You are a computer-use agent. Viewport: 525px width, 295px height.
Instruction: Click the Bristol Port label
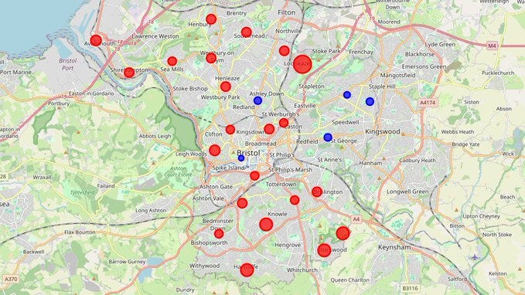(x=67, y=65)
